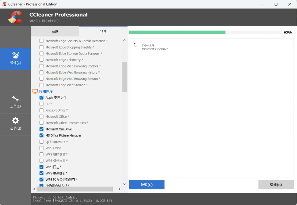
Task: Minimize the CCleaner window
Action: click(x=262, y=4)
